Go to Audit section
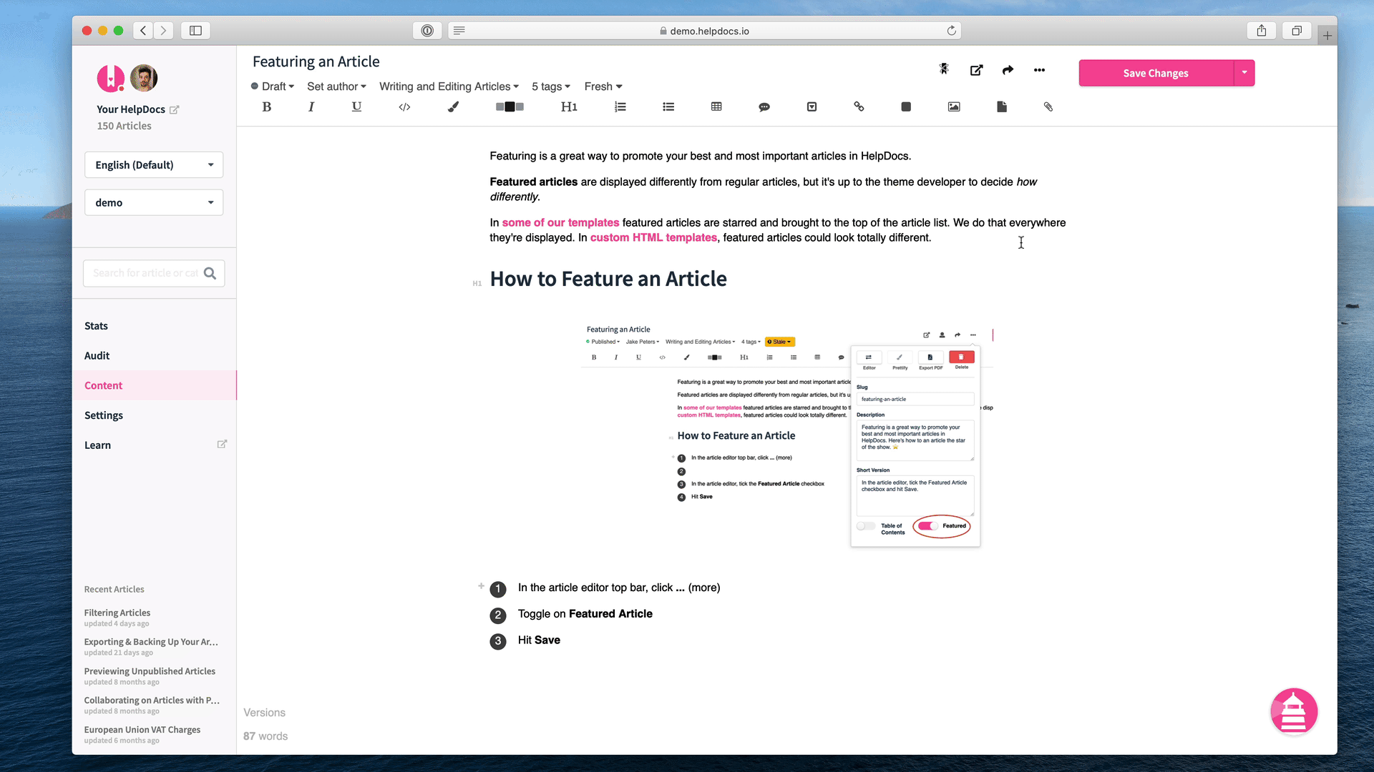This screenshot has height=772, width=1374. [x=97, y=356]
